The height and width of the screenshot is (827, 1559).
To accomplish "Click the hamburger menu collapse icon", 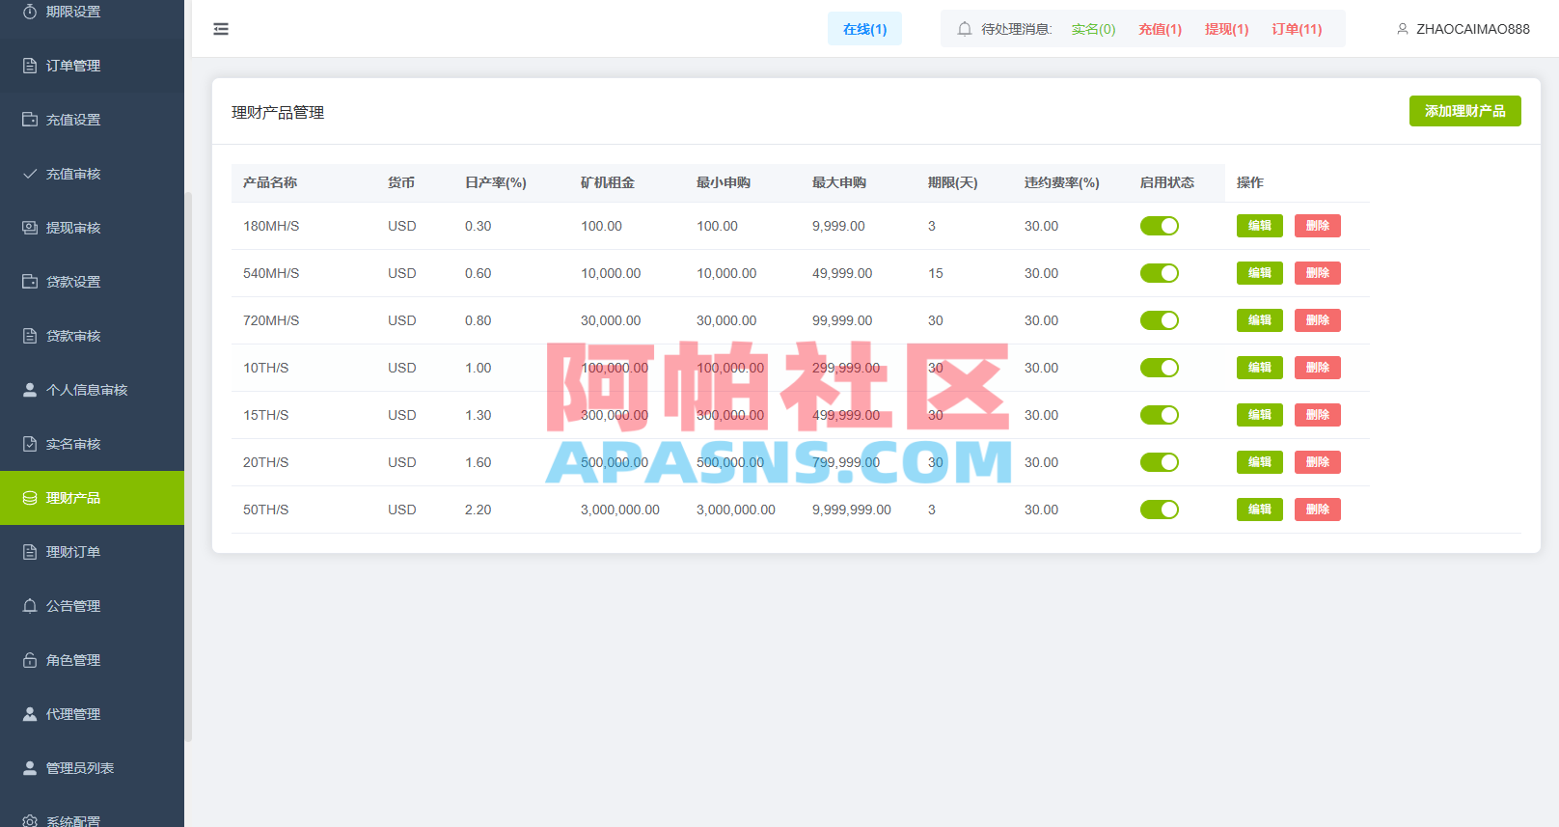I will click(x=221, y=29).
